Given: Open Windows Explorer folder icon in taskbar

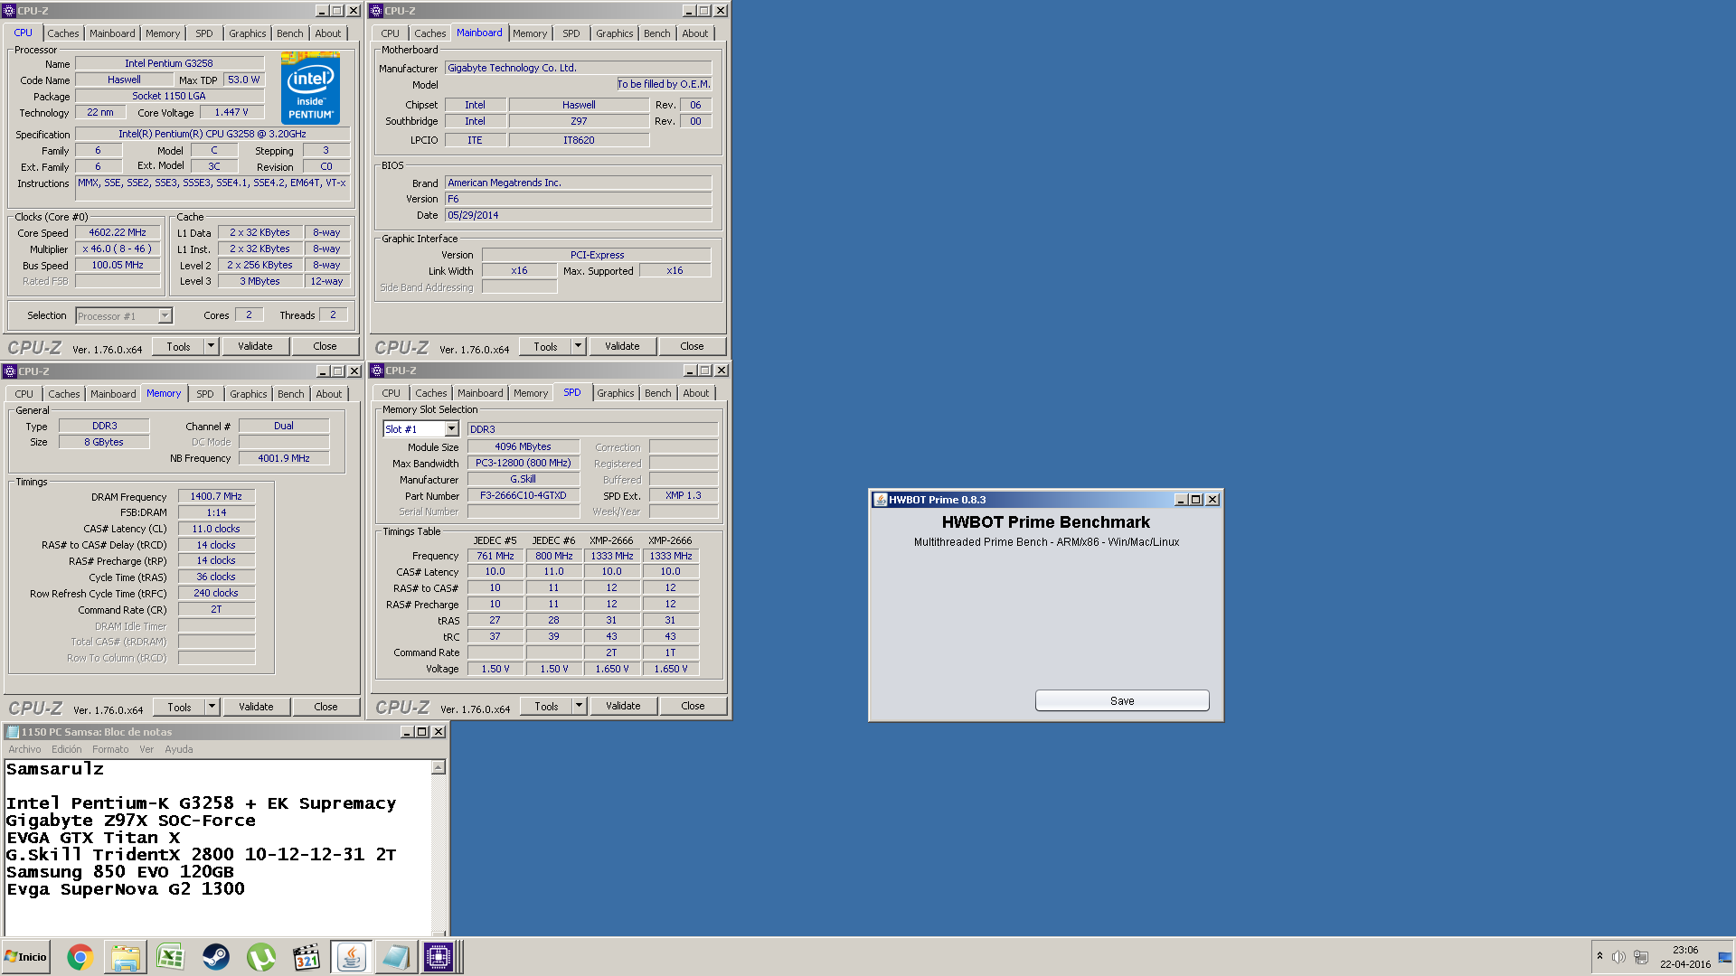Looking at the screenshot, I should pyautogui.click(x=125, y=957).
